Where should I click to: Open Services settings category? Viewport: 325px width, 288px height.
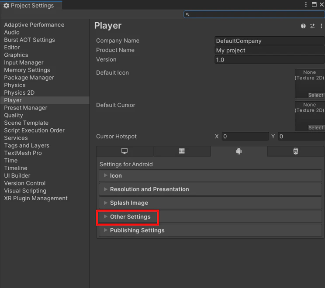(16, 138)
